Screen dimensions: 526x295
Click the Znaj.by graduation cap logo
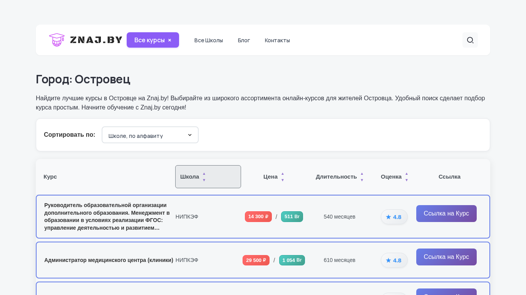57,40
